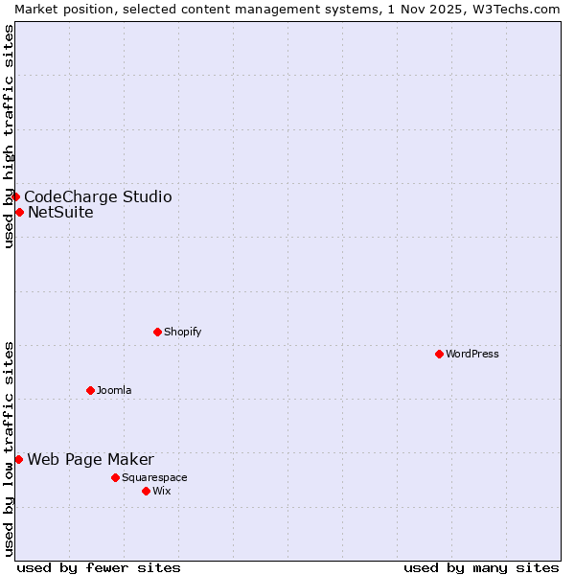The height and width of the screenshot is (575, 575).
Task: Select the NetSuite red diamond marker
Action: coord(19,212)
